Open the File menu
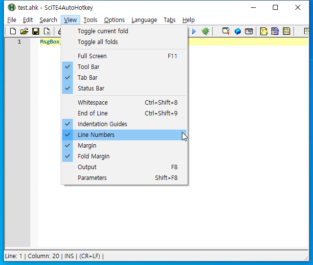Image resolution: width=313 pixels, height=265 pixels. tap(12, 20)
